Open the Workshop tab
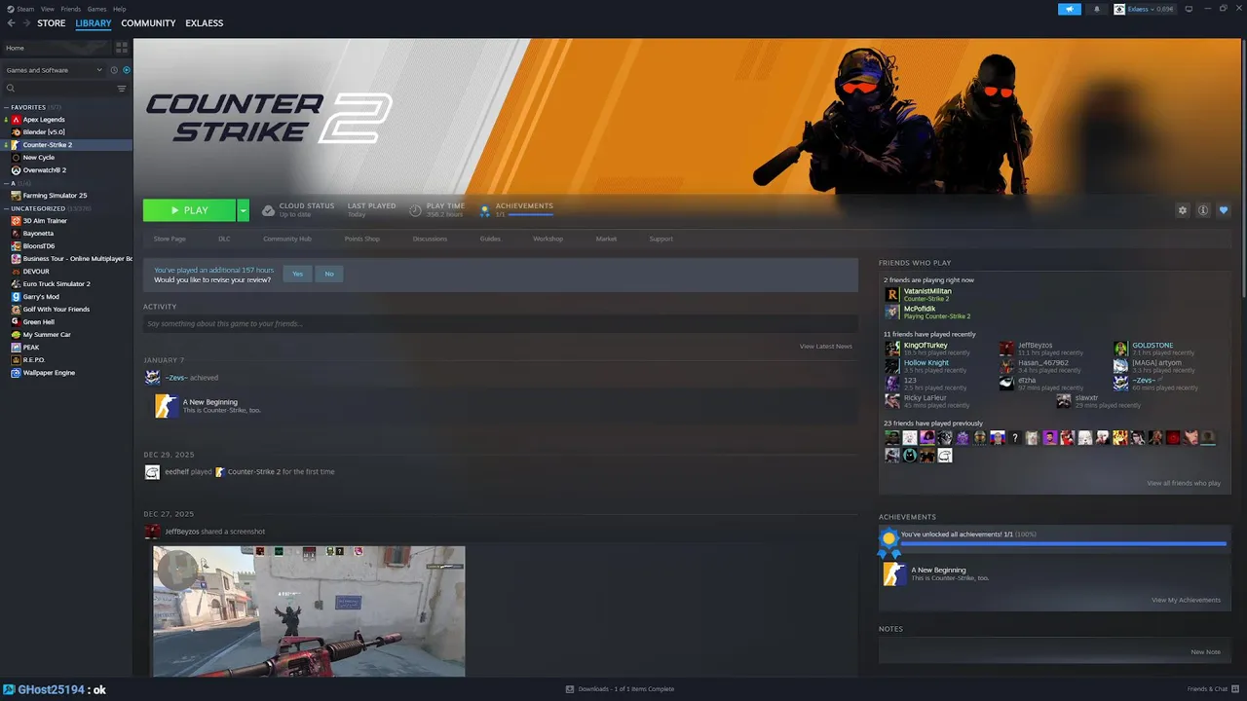 (548, 239)
